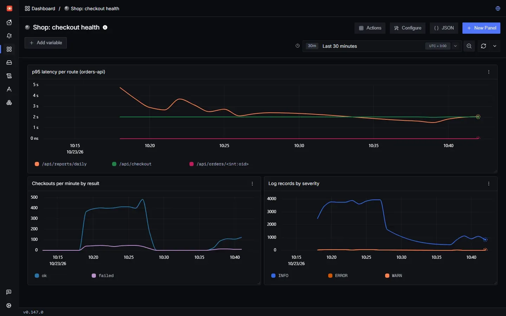Click the settings gear in the sidebar
506x316 pixels.
(9, 305)
